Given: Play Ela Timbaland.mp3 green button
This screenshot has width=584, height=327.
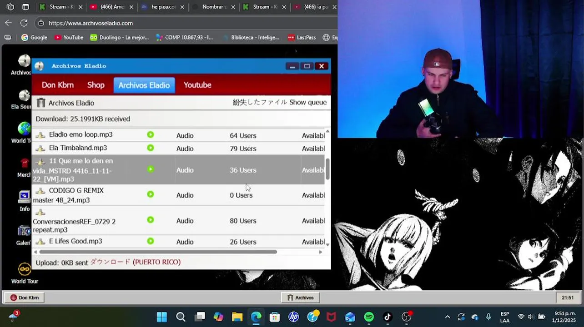Looking at the screenshot, I should point(151,148).
